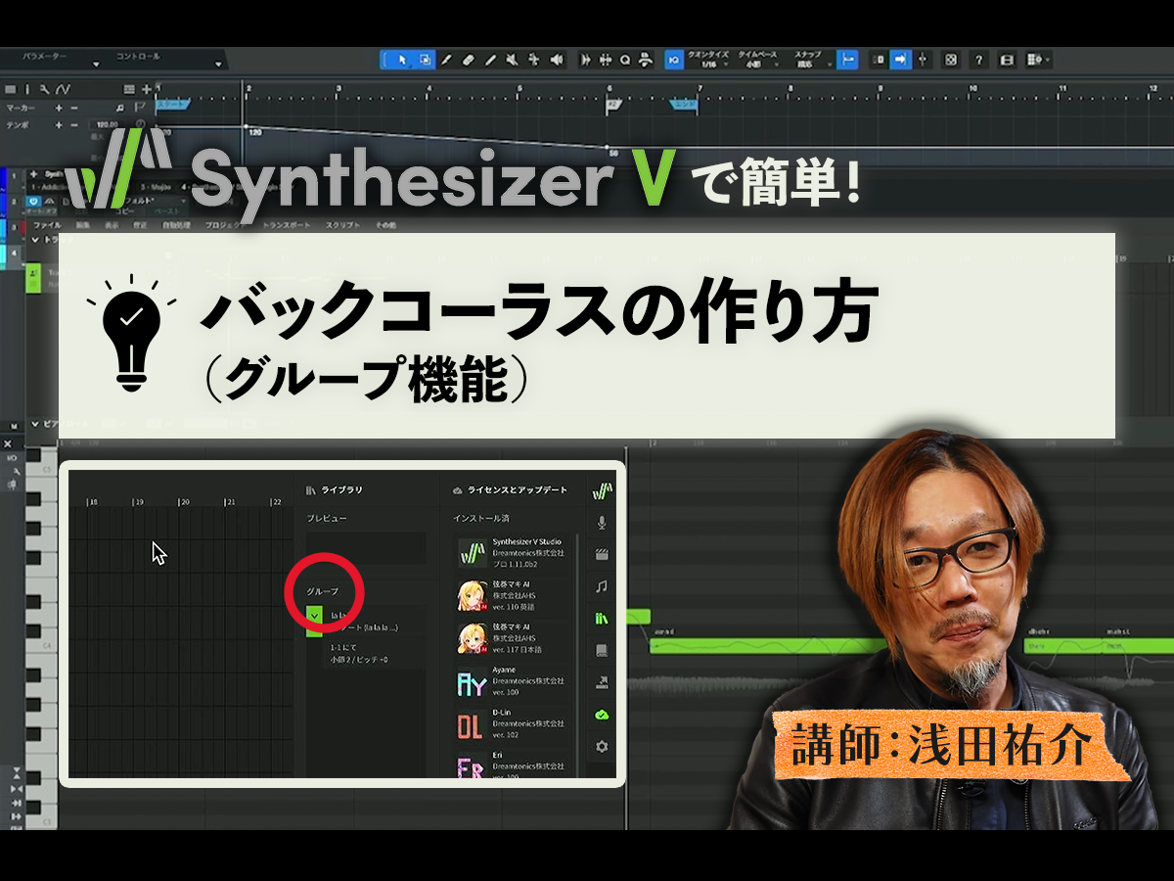Click bar 20 on the piano roll ruler
Viewport: 1174px width, 881px height.
point(184,502)
